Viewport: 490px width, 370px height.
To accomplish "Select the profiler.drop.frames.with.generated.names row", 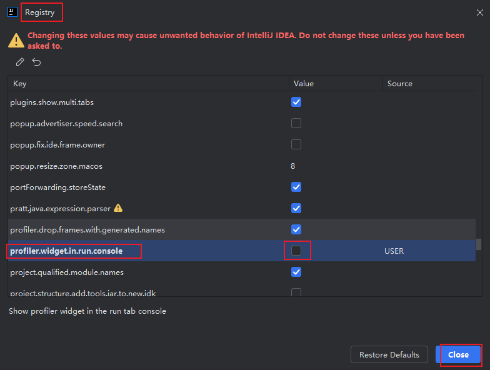I will pyautogui.click(x=87, y=229).
